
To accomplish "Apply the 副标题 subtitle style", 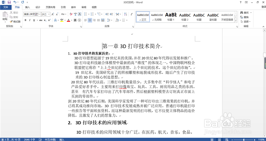I will (213, 17).
